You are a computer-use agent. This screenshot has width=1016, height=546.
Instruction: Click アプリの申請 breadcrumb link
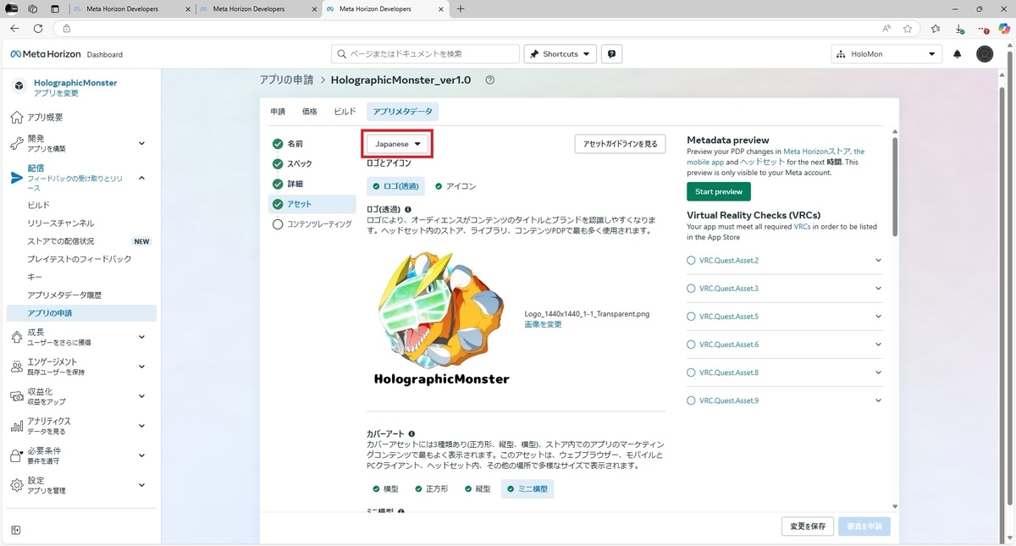tap(285, 80)
